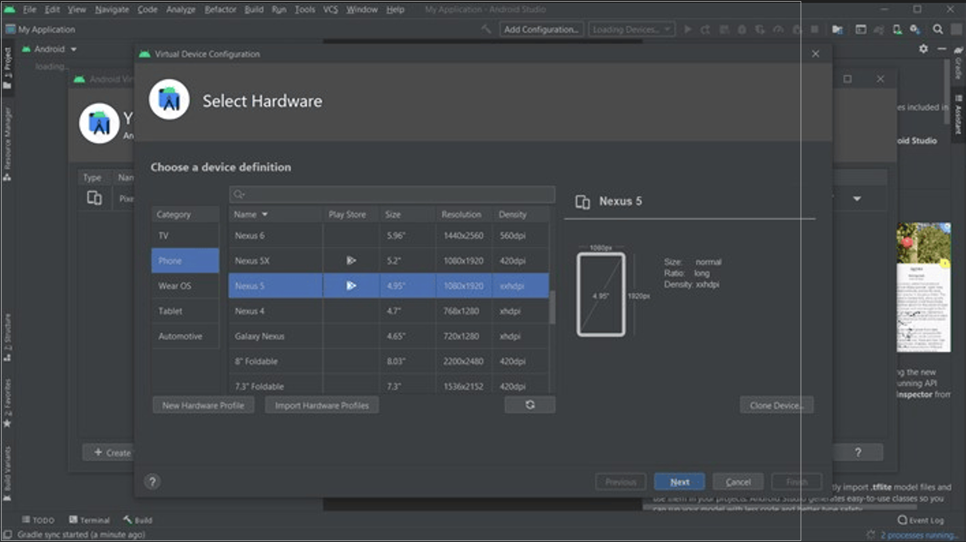Screen dimensions: 966x542
Task: Toggle Name column sort arrow
Action: (x=264, y=214)
